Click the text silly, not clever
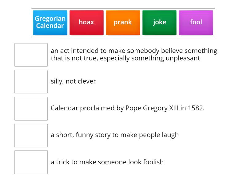The width and height of the screenshot is (246, 185). 73,81
